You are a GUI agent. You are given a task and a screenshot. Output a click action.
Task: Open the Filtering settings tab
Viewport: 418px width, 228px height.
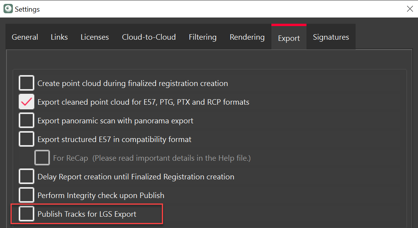pyautogui.click(x=202, y=37)
